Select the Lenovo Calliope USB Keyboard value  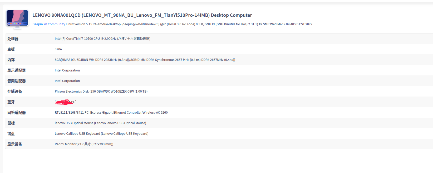point(101,134)
